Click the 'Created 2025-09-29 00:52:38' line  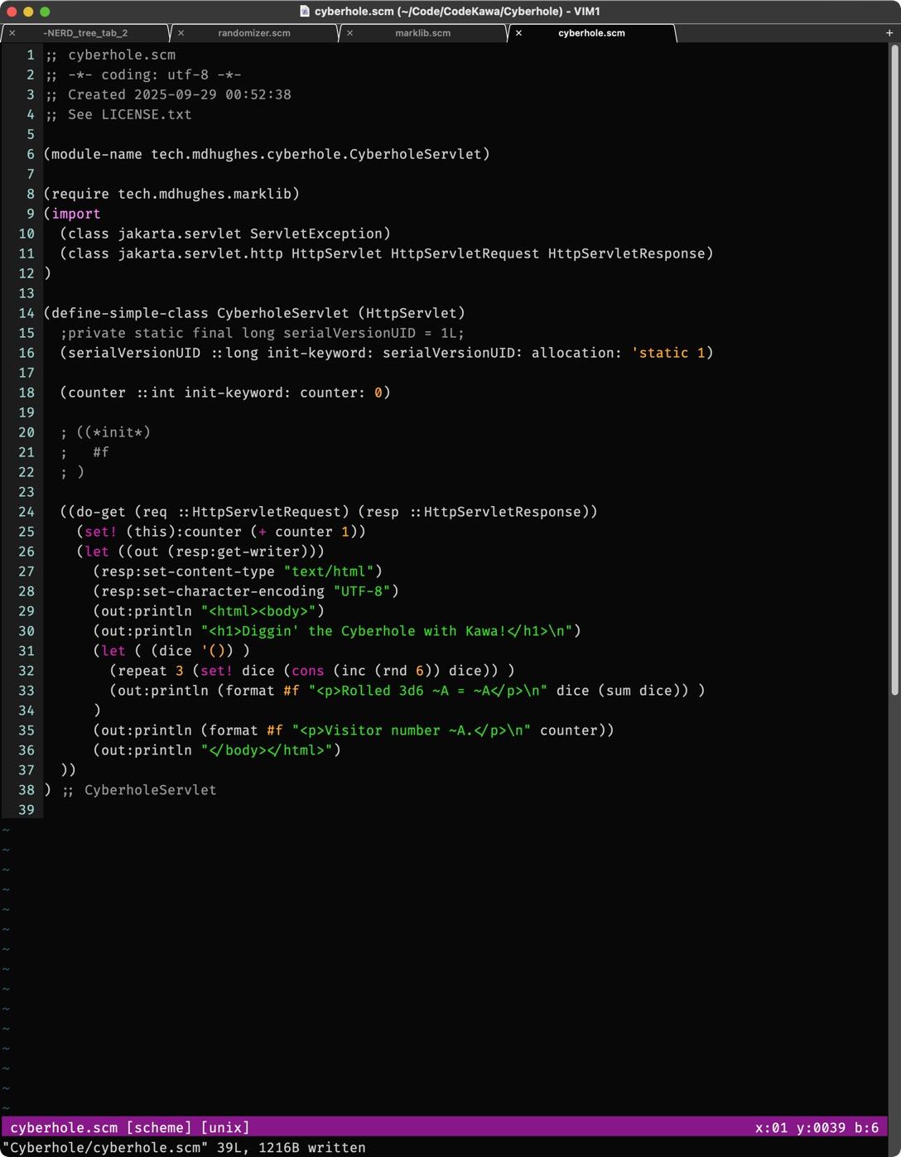pos(167,94)
